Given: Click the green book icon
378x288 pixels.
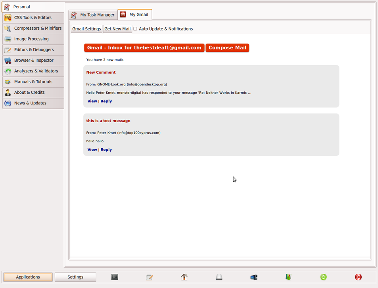Looking at the screenshot, I should coord(289,277).
